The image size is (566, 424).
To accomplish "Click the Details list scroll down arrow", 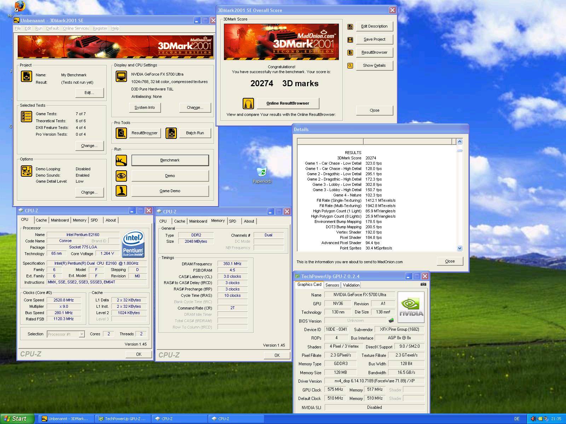I will tap(460, 248).
